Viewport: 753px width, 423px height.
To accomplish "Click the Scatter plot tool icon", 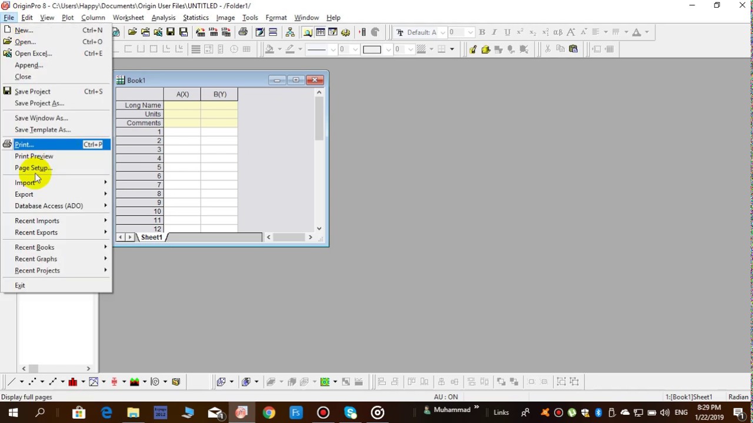I will click(x=32, y=382).
